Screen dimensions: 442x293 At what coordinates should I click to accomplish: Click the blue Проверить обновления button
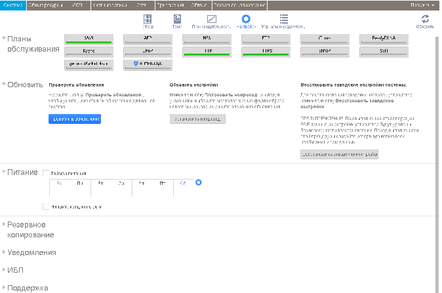click(75, 119)
